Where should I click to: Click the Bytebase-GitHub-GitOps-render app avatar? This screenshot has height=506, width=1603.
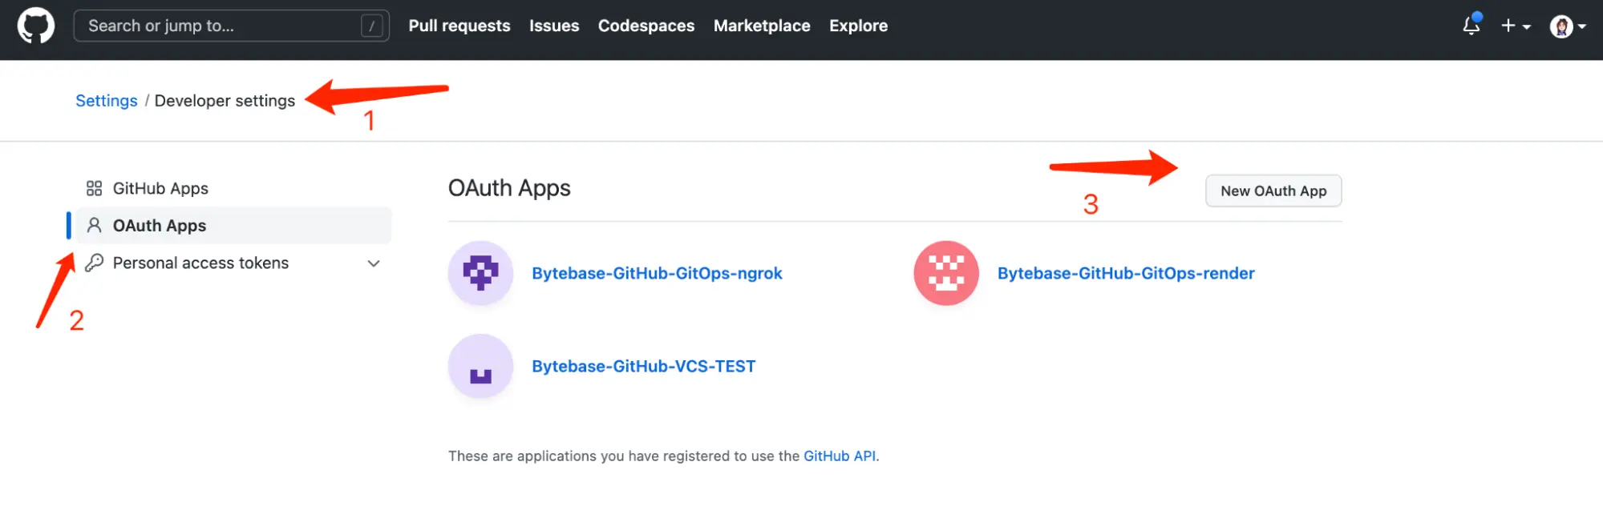(x=946, y=273)
